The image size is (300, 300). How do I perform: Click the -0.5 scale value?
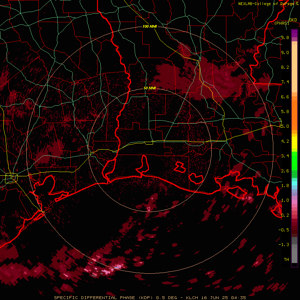(x=284, y=230)
